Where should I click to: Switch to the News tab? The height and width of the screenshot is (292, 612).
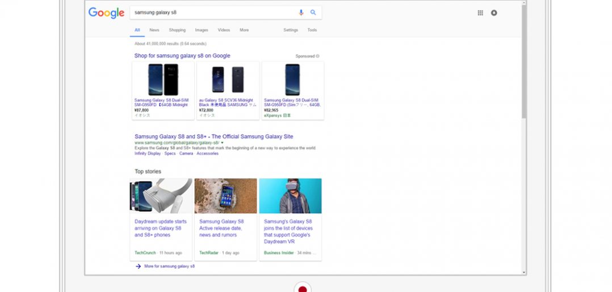click(x=154, y=30)
